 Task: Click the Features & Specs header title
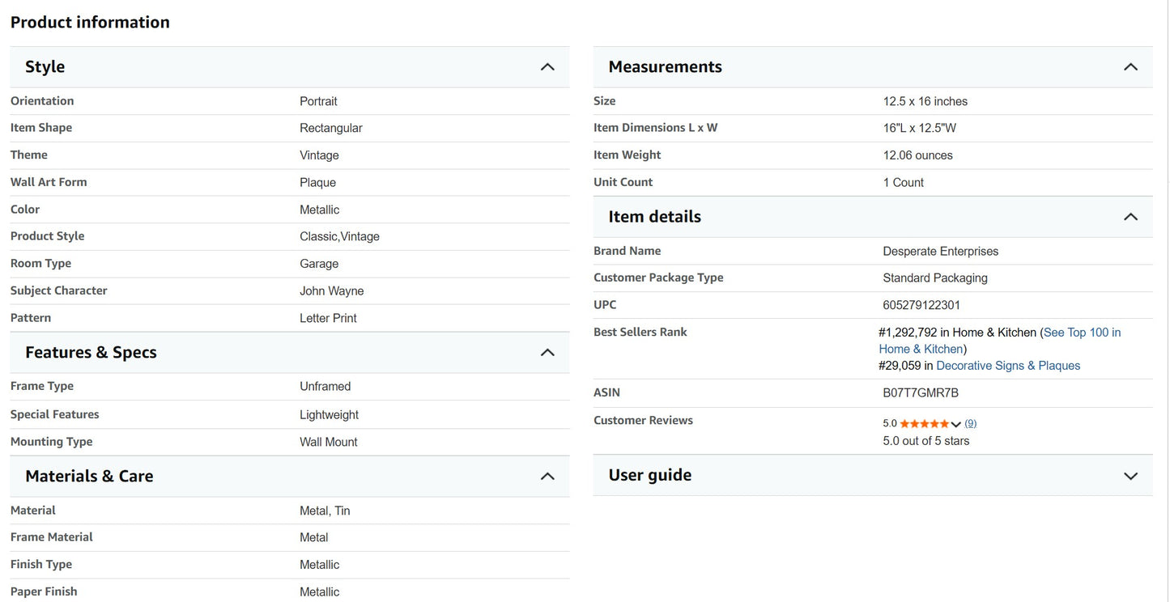[x=91, y=352]
